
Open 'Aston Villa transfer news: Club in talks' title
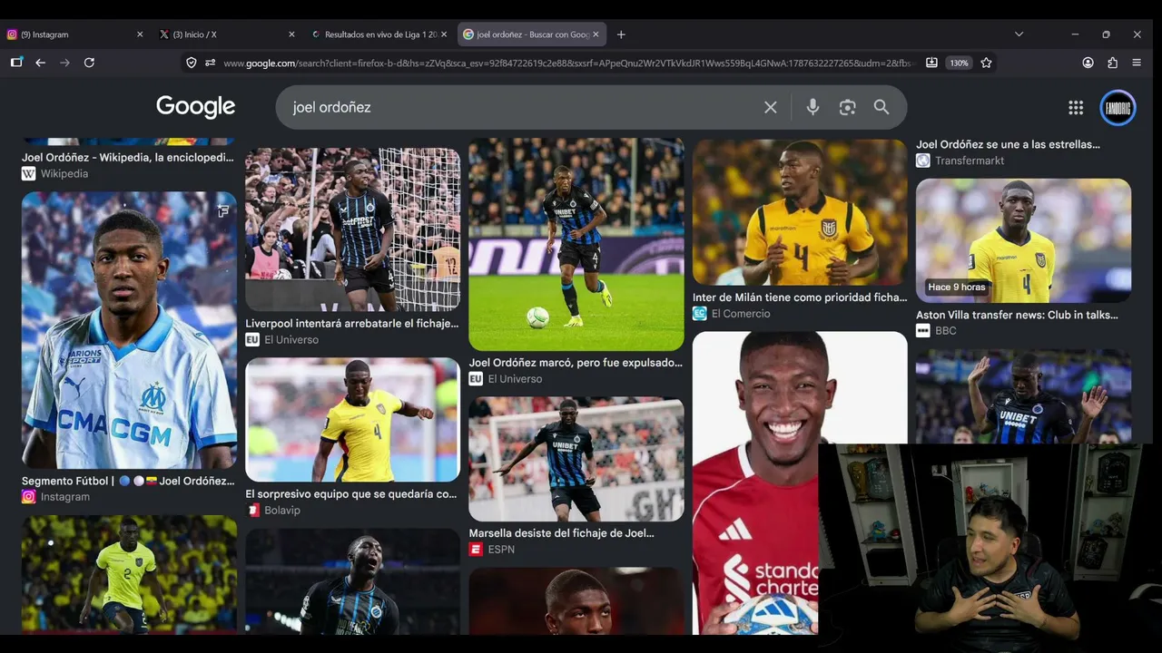click(1017, 315)
